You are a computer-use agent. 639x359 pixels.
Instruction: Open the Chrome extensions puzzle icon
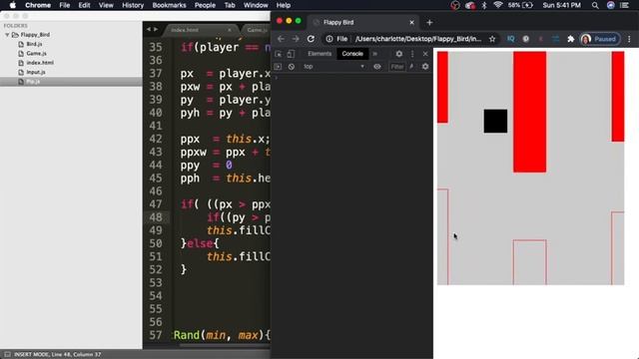point(570,39)
